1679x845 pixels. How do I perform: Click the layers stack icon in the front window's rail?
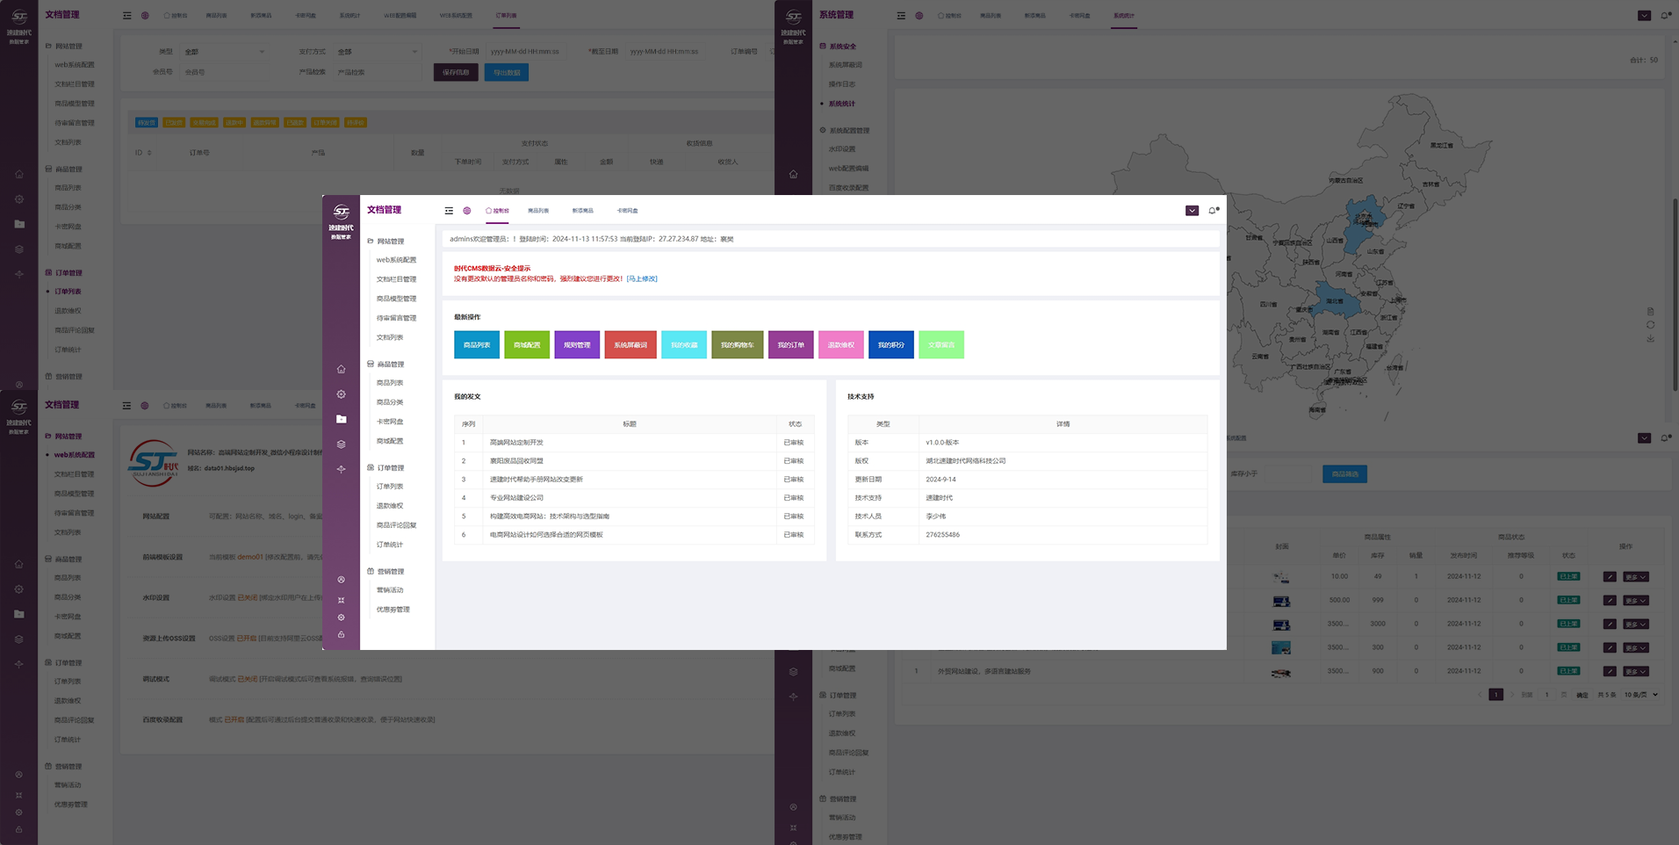(342, 444)
